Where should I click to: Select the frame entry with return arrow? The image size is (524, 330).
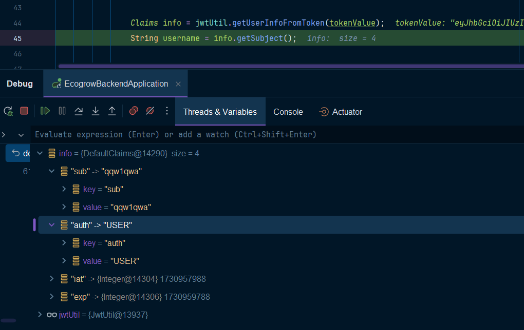(18, 153)
